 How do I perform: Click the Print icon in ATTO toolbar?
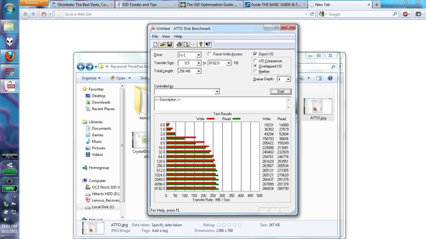[x=179, y=44]
